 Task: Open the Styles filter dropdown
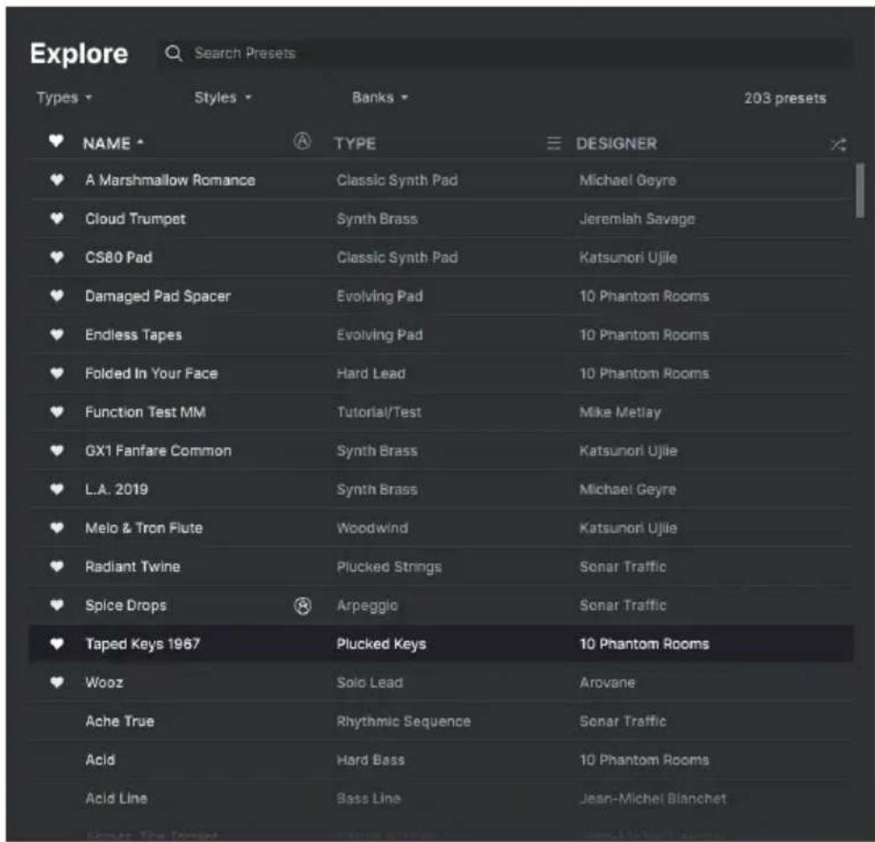[x=223, y=97]
